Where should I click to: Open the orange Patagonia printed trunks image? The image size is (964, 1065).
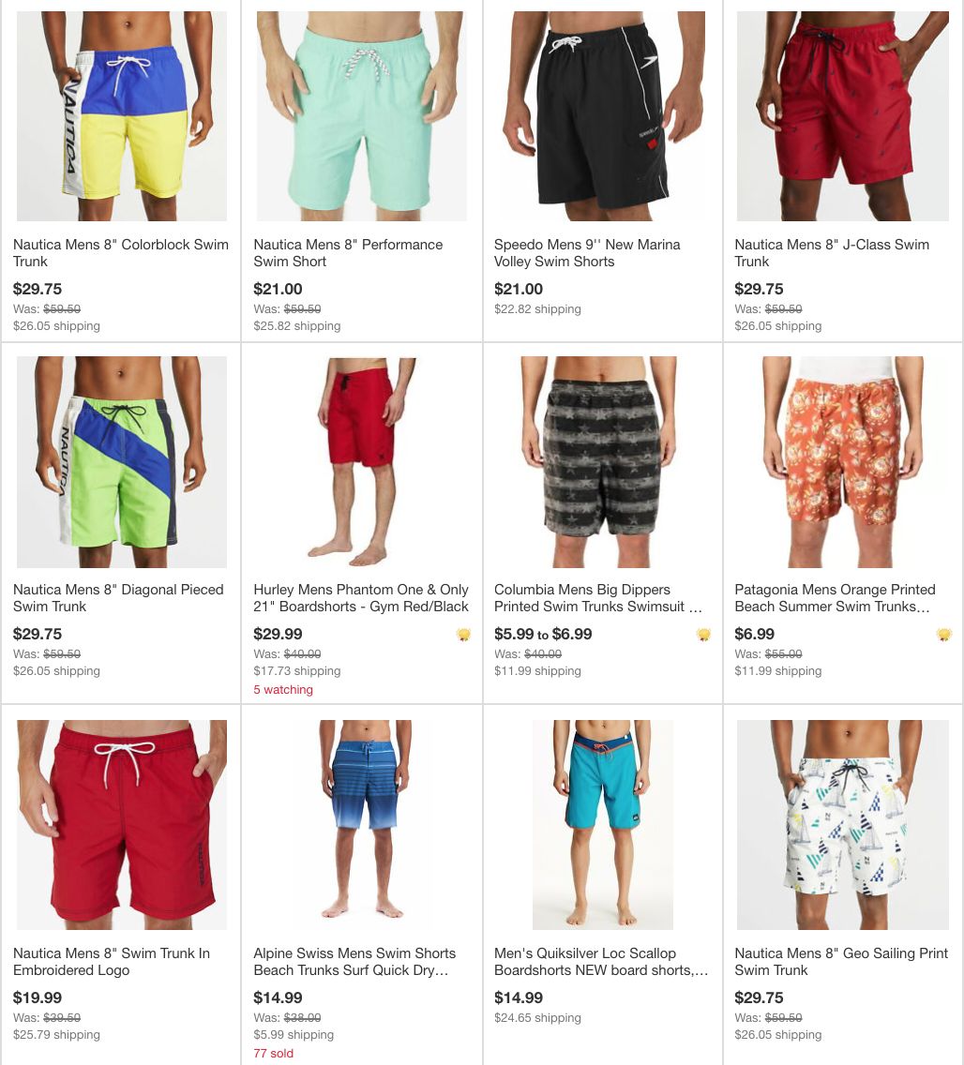[x=843, y=462]
